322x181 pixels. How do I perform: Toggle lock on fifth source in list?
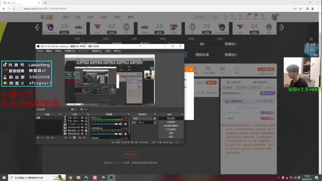point(86,130)
